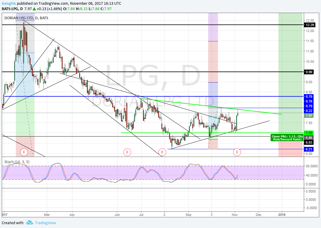Image resolution: width=321 pixels, height=228 pixels.
Task: Select the 8.22 blue price label
Action: click(309, 111)
